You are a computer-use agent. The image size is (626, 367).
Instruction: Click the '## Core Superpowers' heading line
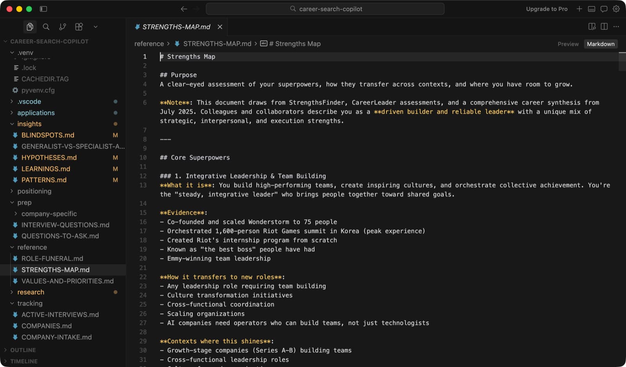coord(195,158)
